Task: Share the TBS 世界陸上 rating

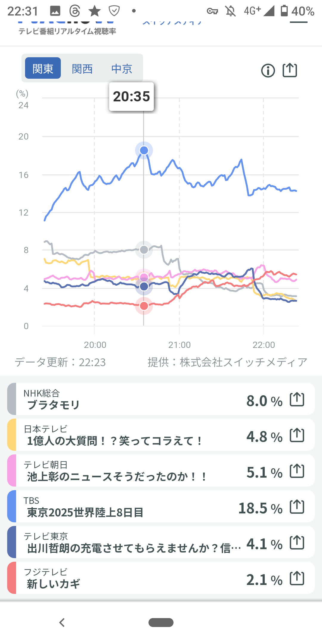Action: click(x=297, y=507)
